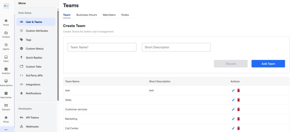
Task: Select the Roles tab
Action: tap(125, 15)
